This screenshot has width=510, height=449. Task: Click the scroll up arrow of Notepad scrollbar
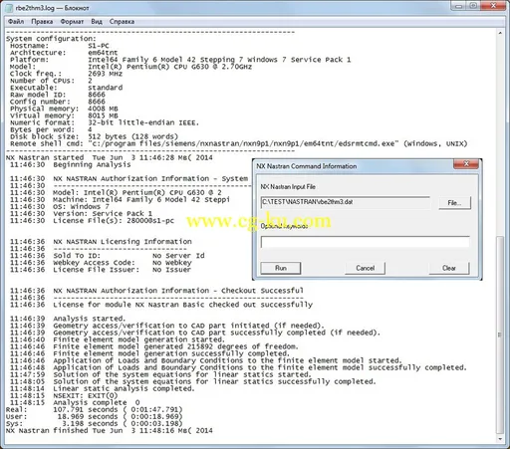click(x=500, y=33)
